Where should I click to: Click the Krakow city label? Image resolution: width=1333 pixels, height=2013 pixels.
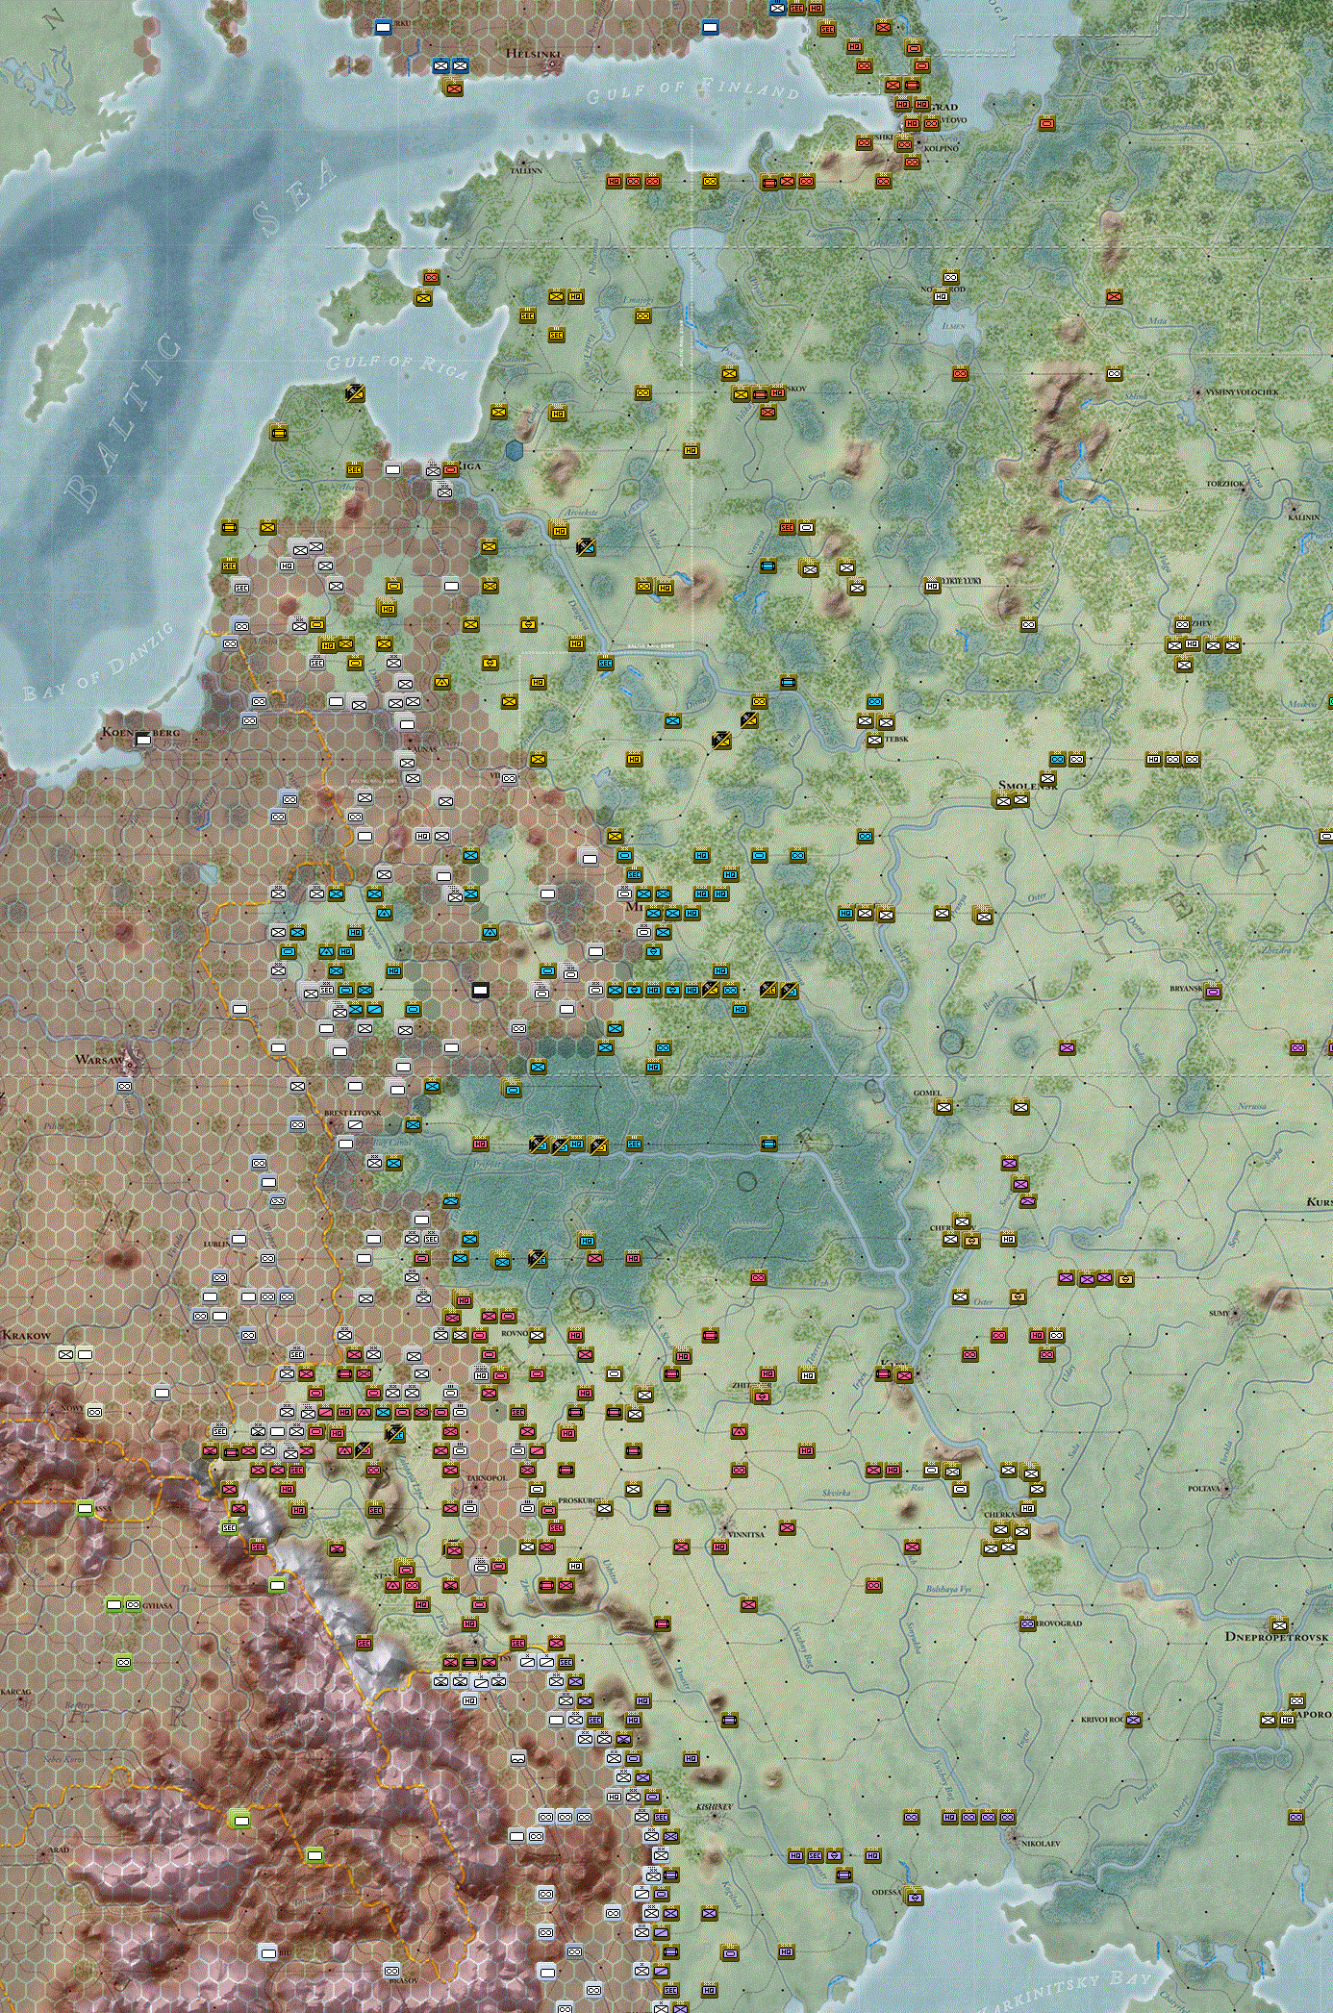coord(26,1335)
